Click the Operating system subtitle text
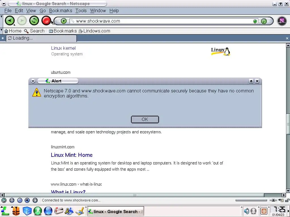Image resolution: width=290 pixels, height=217 pixels. [67, 54]
